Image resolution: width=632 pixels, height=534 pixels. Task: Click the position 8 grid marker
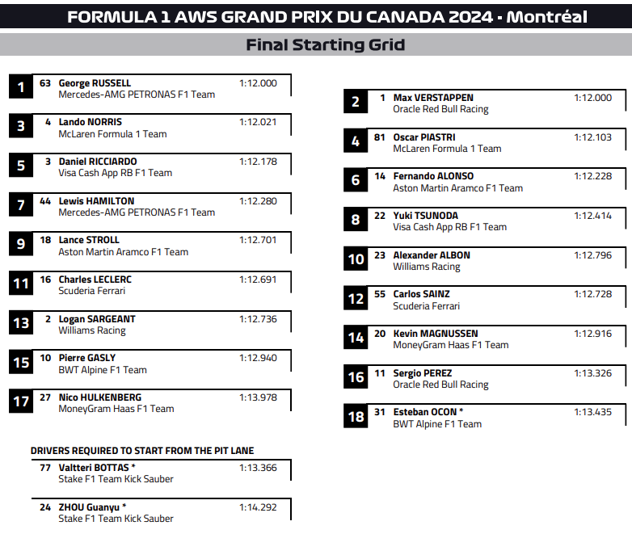pos(356,220)
